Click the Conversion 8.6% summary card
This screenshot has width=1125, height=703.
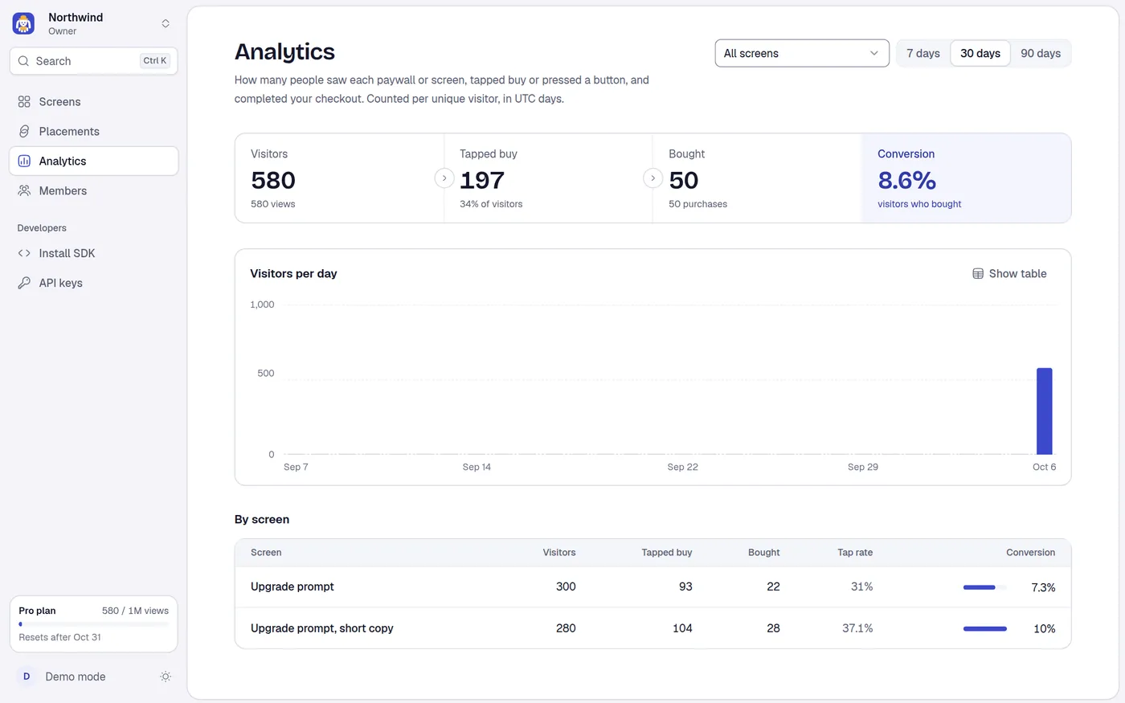point(967,178)
